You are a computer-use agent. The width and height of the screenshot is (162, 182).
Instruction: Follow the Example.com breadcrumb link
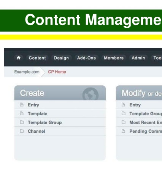27,72
